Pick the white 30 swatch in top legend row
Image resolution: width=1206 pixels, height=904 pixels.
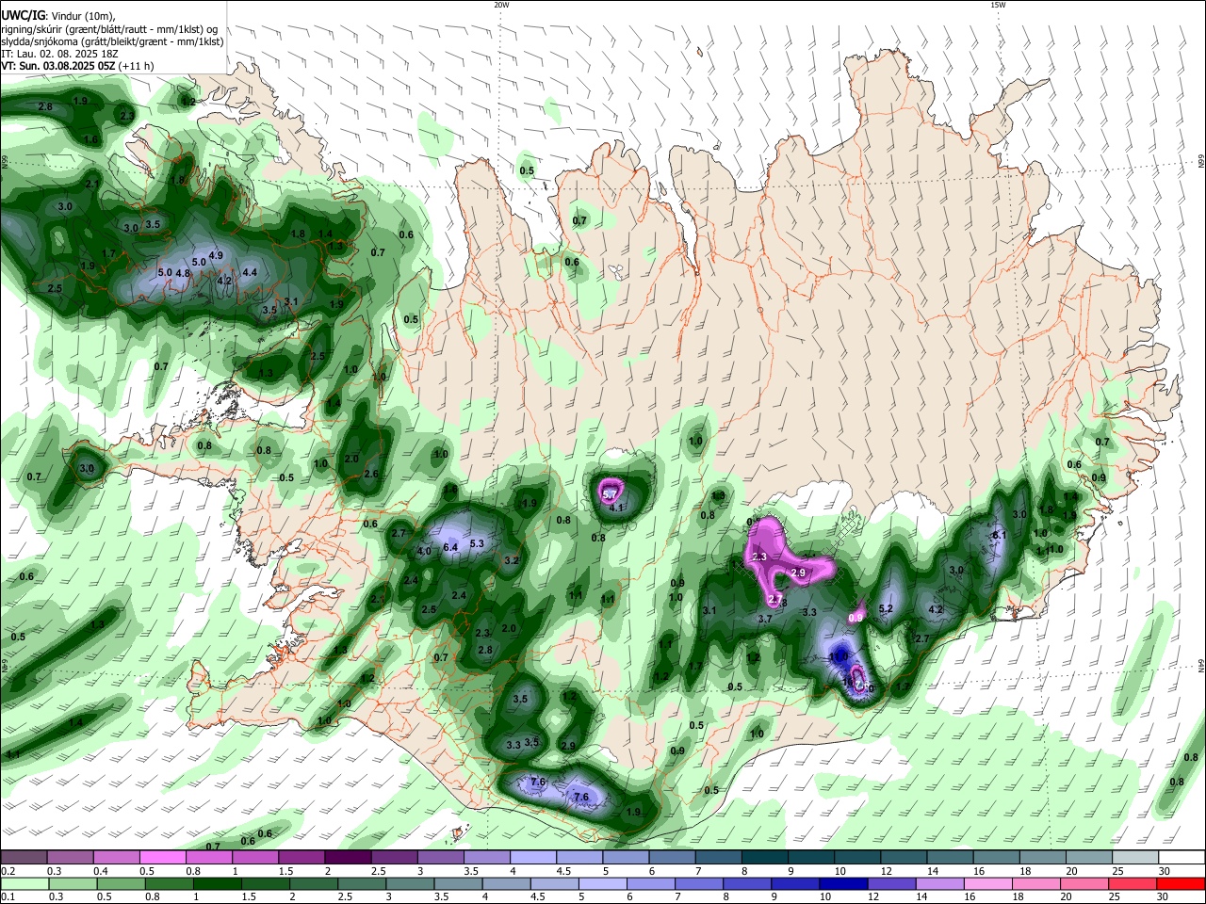pos(1182,857)
